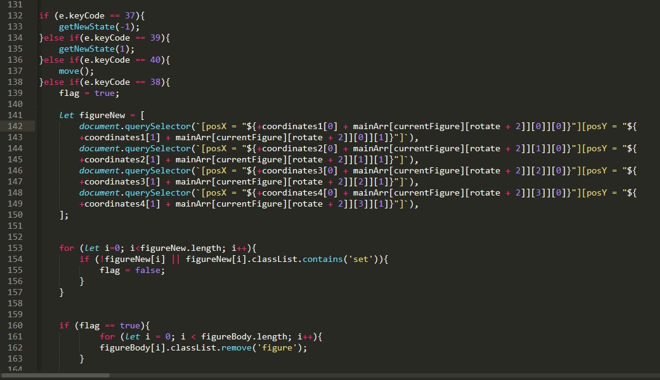Click 'let figureNew = [' declaration
The width and height of the screenshot is (660, 380).
[x=101, y=116]
